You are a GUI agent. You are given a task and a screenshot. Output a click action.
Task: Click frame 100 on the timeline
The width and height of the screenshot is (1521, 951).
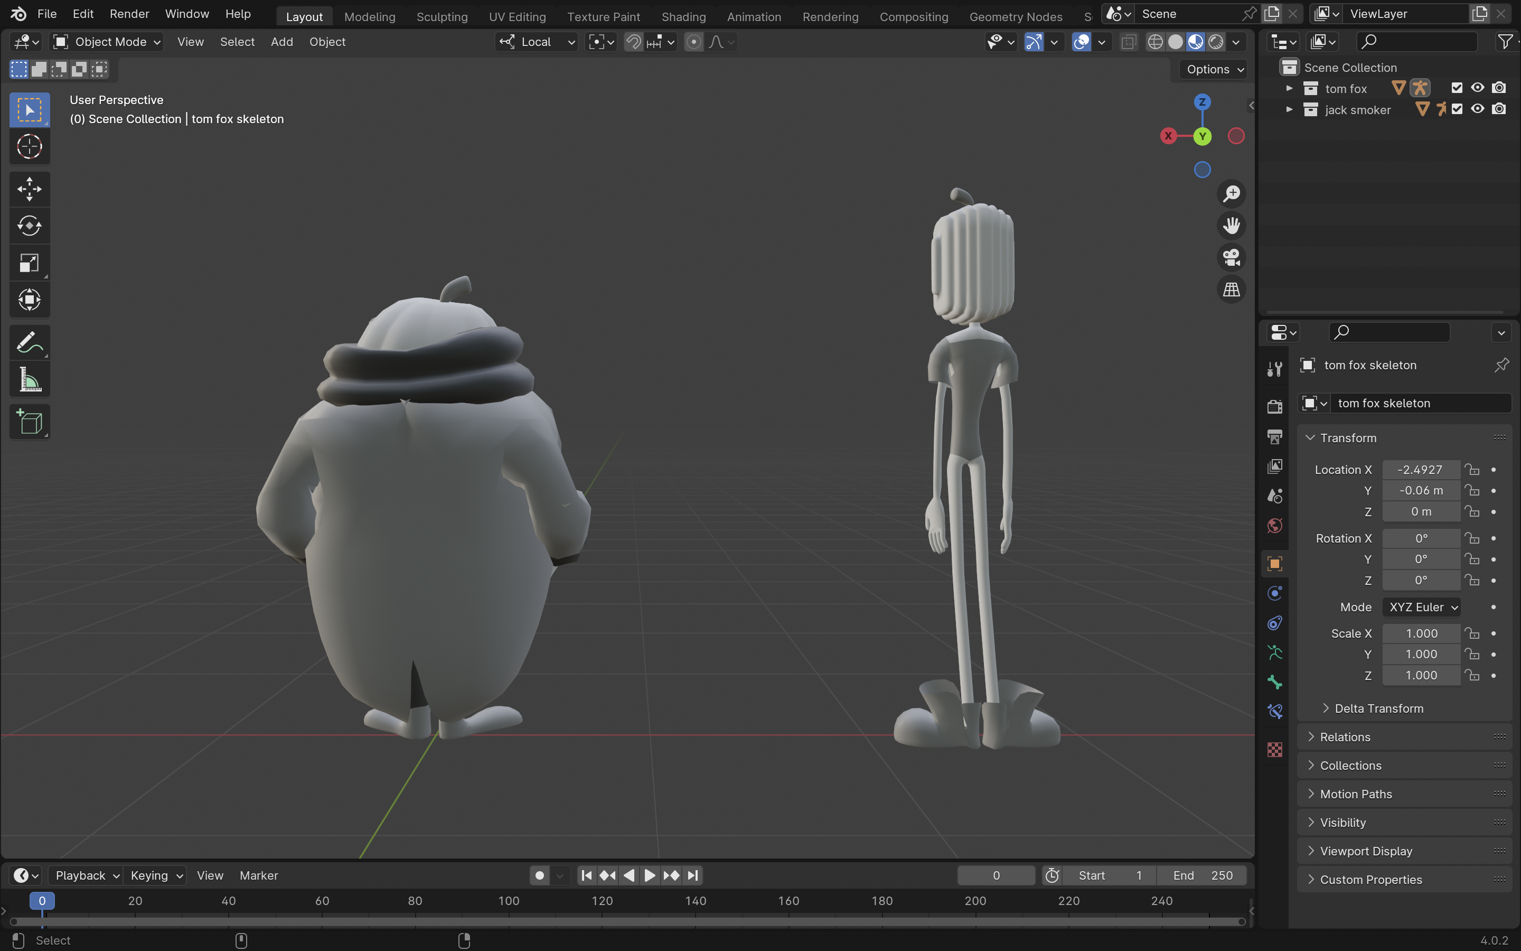pos(509,901)
